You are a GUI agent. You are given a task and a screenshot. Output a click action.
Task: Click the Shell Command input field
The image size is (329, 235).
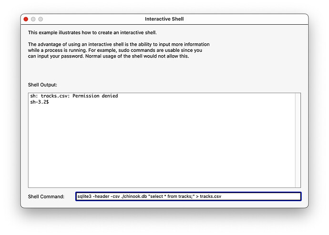pos(188,196)
